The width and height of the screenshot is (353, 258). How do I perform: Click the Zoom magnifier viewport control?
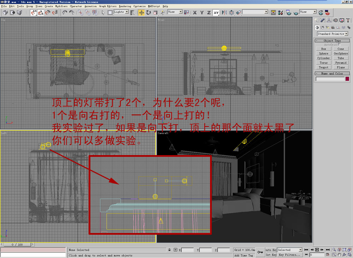pos(334,250)
